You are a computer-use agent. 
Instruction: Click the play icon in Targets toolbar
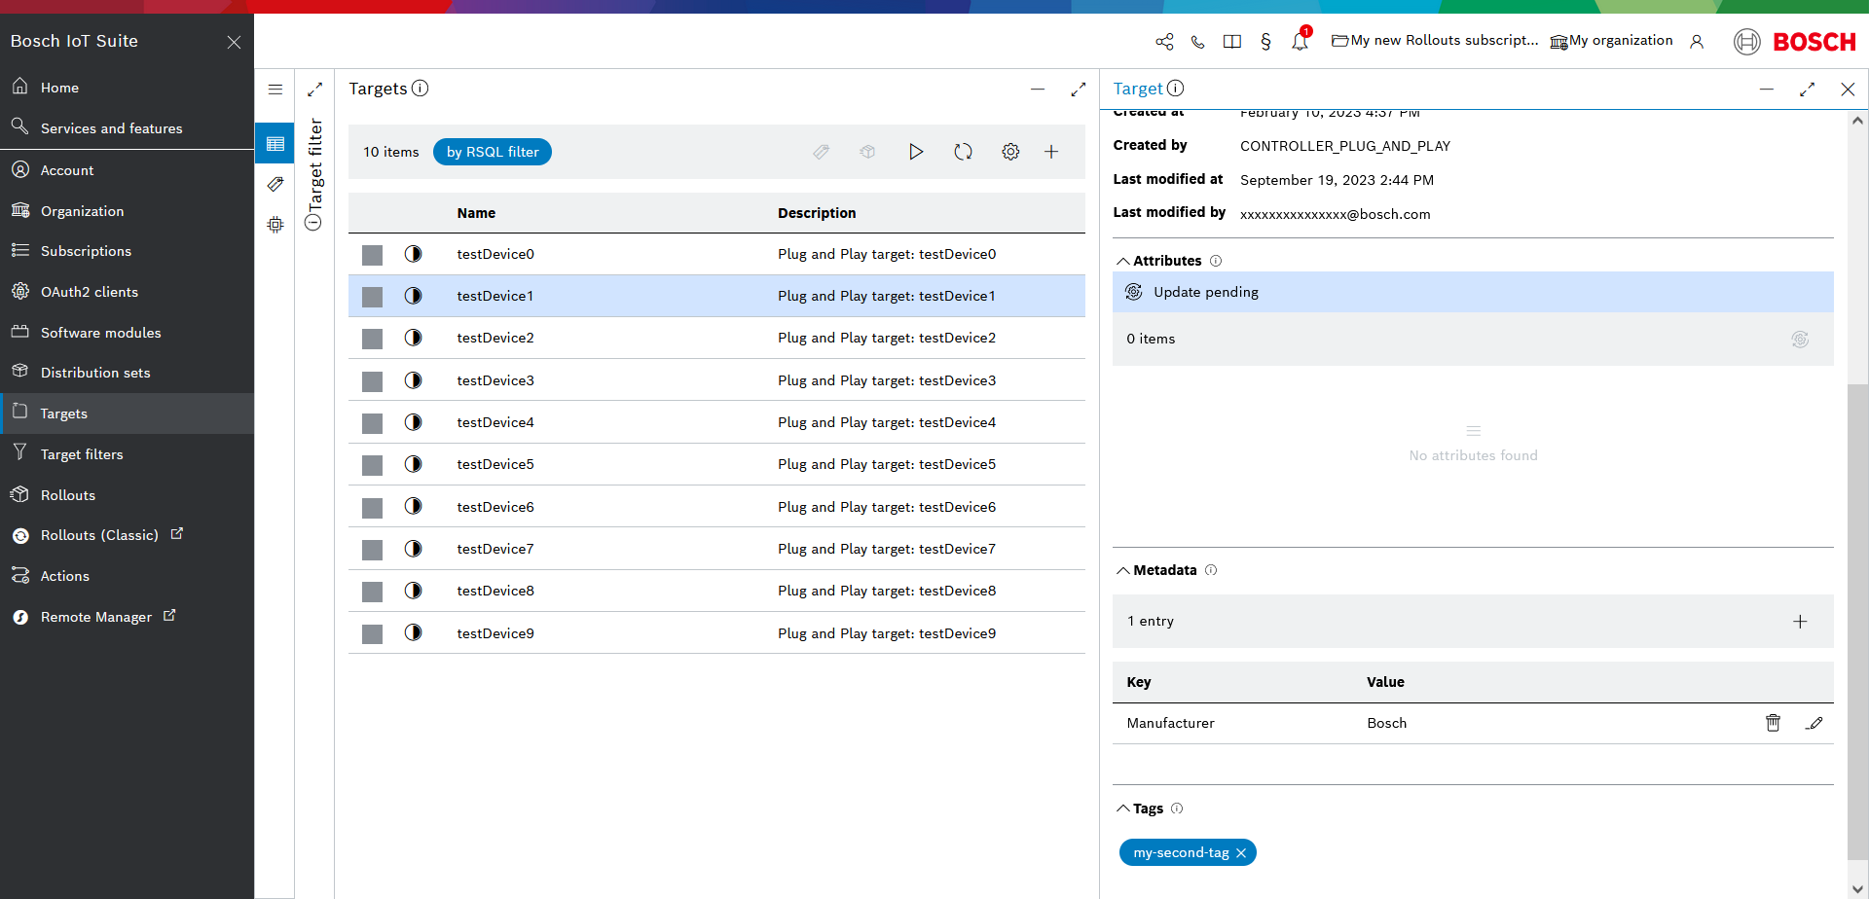pyautogui.click(x=915, y=152)
